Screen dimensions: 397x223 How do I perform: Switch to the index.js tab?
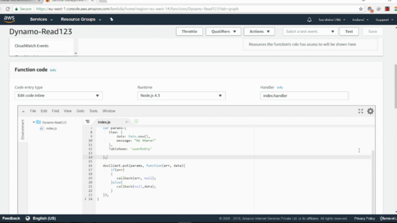[x=104, y=122]
